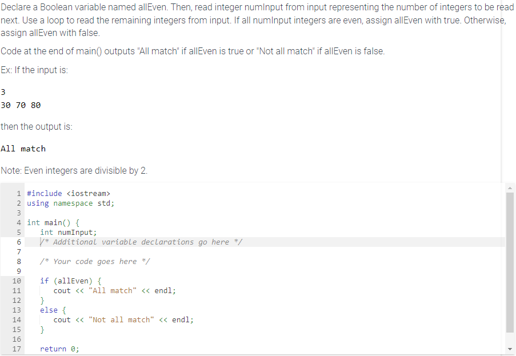Click the closing brace on line 15

(x=42, y=329)
